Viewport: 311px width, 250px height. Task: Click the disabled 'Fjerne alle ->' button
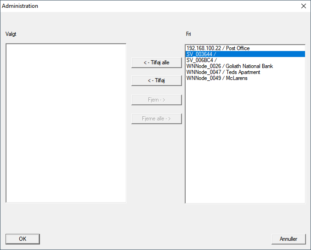pyautogui.click(x=156, y=119)
